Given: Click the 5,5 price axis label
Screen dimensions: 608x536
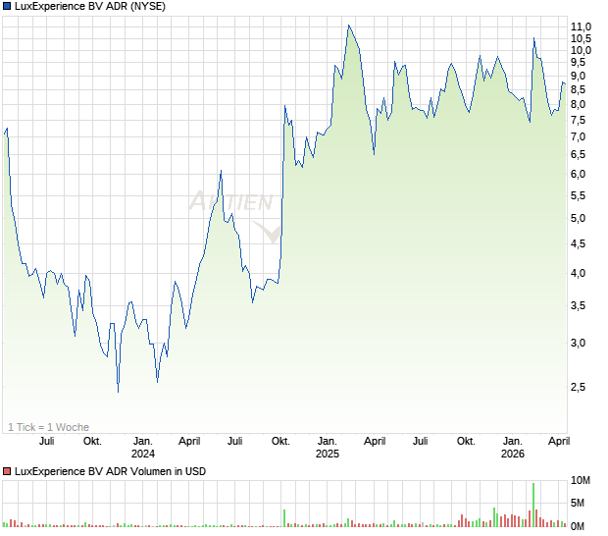Looking at the screenshot, I should (x=579, y=195).
